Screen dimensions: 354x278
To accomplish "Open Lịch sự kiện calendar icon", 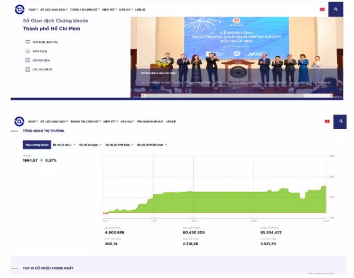I will pyautogui.click(x=28, y=60).
